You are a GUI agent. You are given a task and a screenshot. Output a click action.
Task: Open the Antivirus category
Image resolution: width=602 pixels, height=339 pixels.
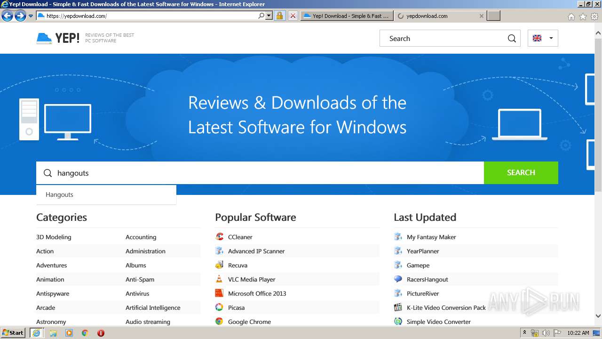[137, 293]
